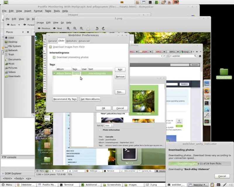The image size is (234, 187).
Task: Reload page in Firefox address bar
Action: (164, 56)
